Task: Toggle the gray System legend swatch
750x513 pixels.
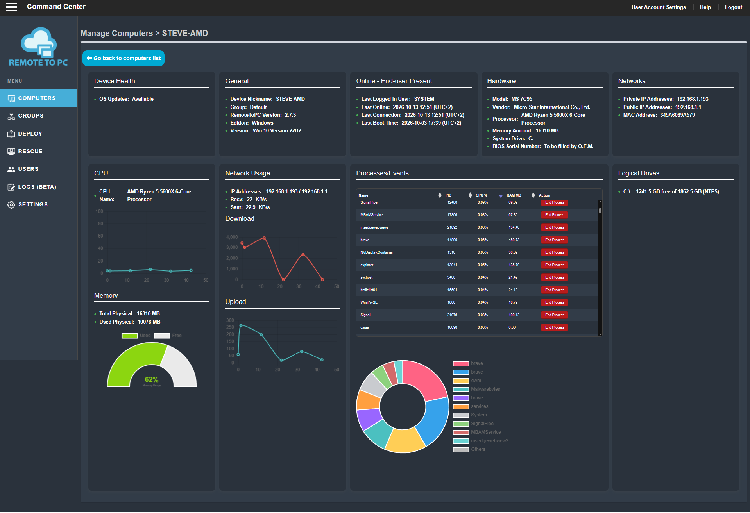Action: pos(461,415)
